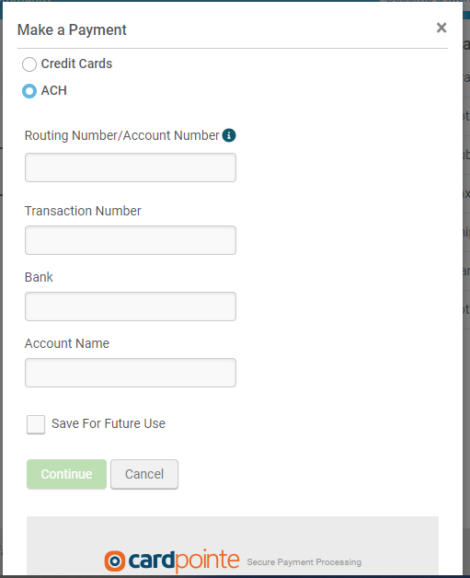Viewport: 470px width, 578px height.
Task: Click the 'Save For Future Use' label text
Action: [109, 423]
